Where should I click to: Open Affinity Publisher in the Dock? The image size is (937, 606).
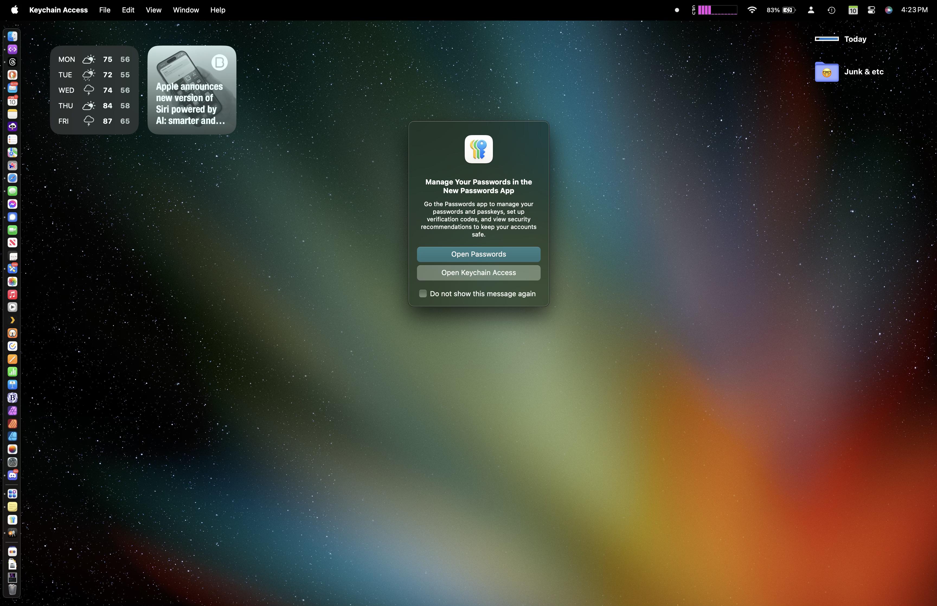click(x=12, y=423)
